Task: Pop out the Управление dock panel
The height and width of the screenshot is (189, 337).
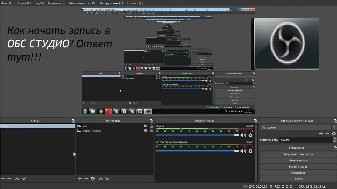Action: point(335,148)
